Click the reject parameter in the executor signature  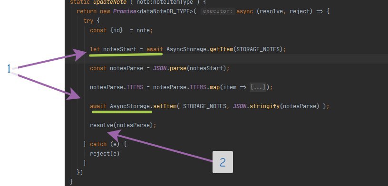300,11
